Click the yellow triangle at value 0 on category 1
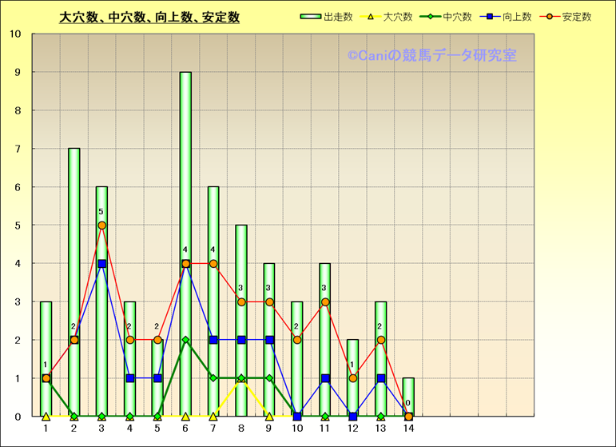616x447 pixels. (46, 416)
